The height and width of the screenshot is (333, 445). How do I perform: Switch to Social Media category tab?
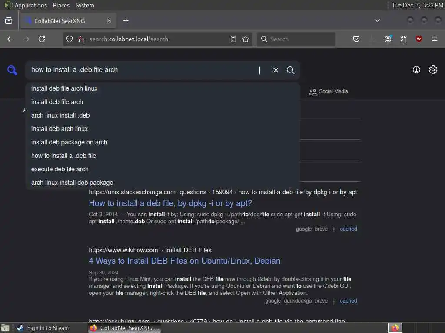click(x=329, y=91)
